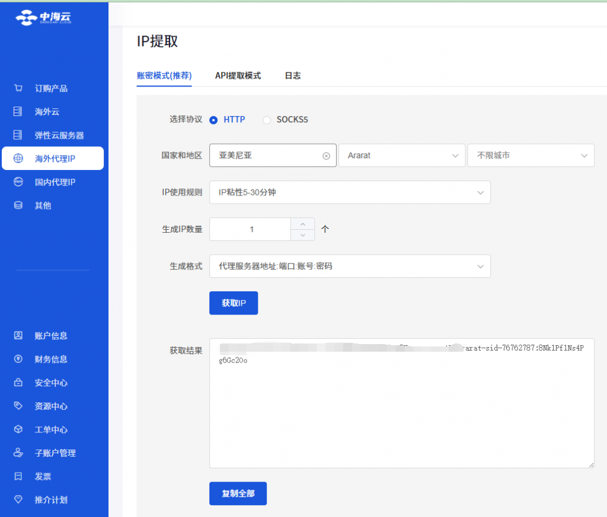Switch to the API提取模式 tab

(x=238, y=76)
